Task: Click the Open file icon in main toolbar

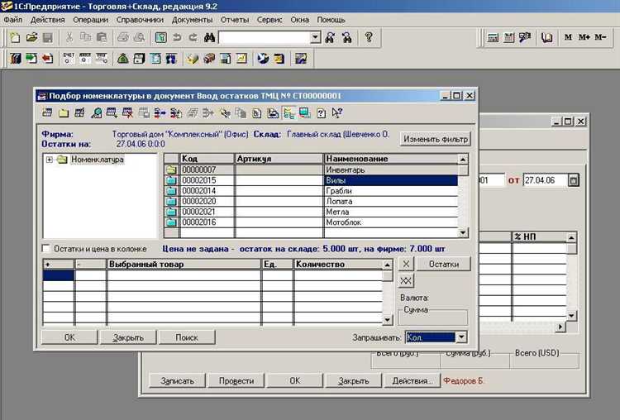Action: (x=32, y=37)
